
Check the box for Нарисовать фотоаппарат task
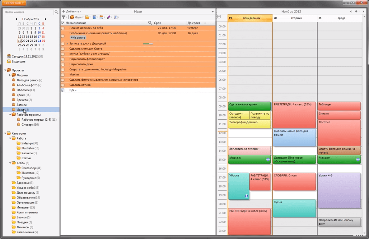(63, 59)
